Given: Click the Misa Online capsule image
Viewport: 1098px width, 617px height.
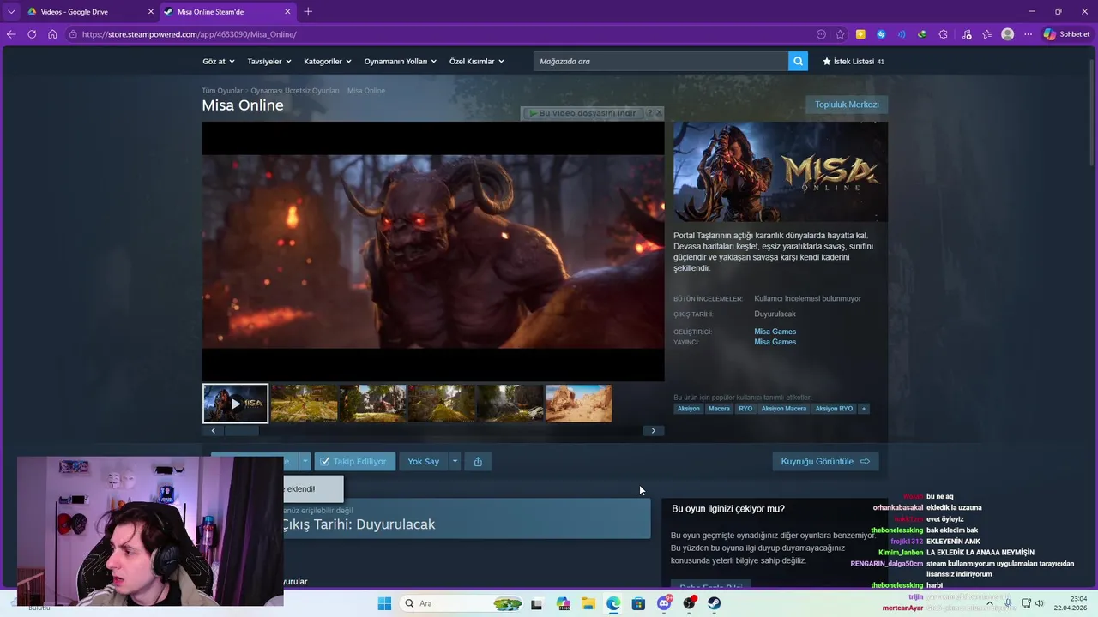Looking at the screenshot, I should pos(781,171).
